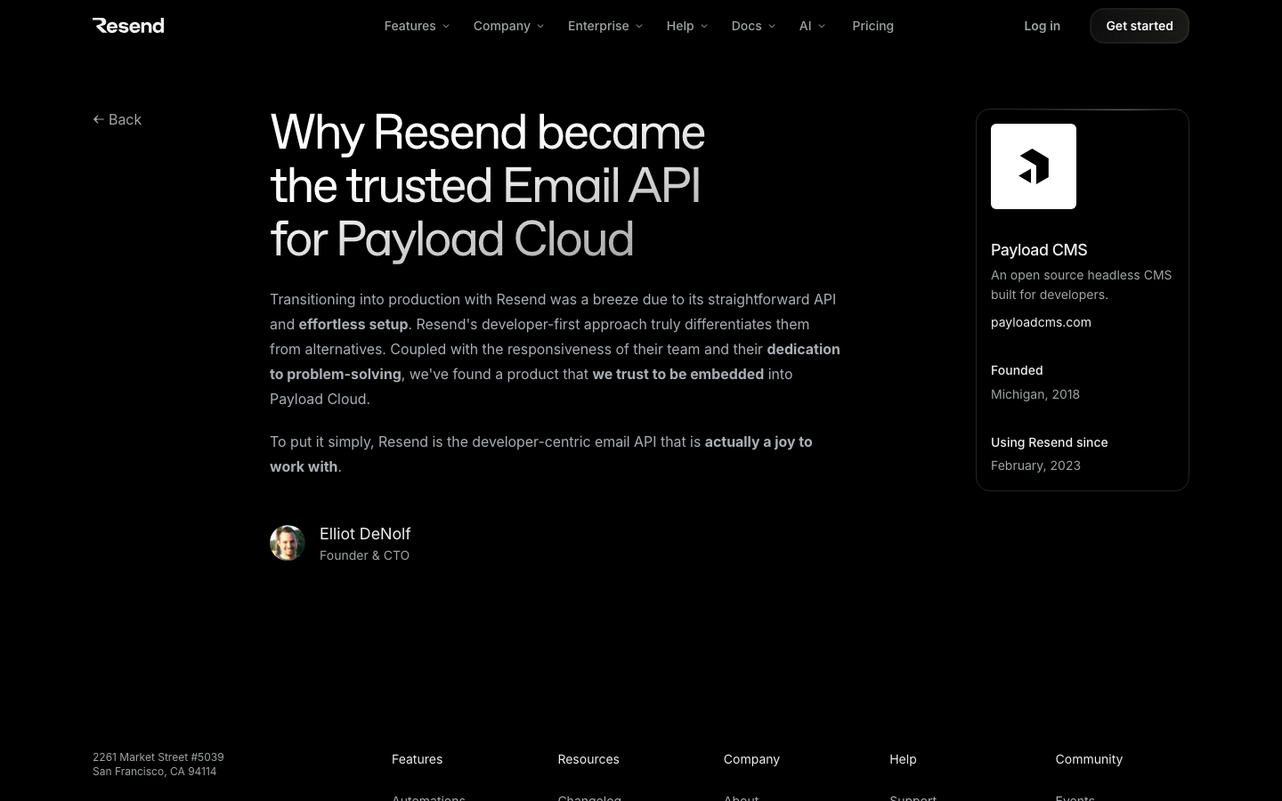Click the 'February, 2023' text
The width and height of the screenshot is (1282, 801).
click(x=1035, y=465)
